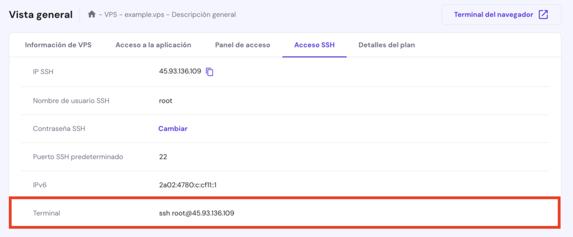Viewport: 573px width, 237px height.
Task: Go to Detalles del plan tab
Action: coord(387,45)
